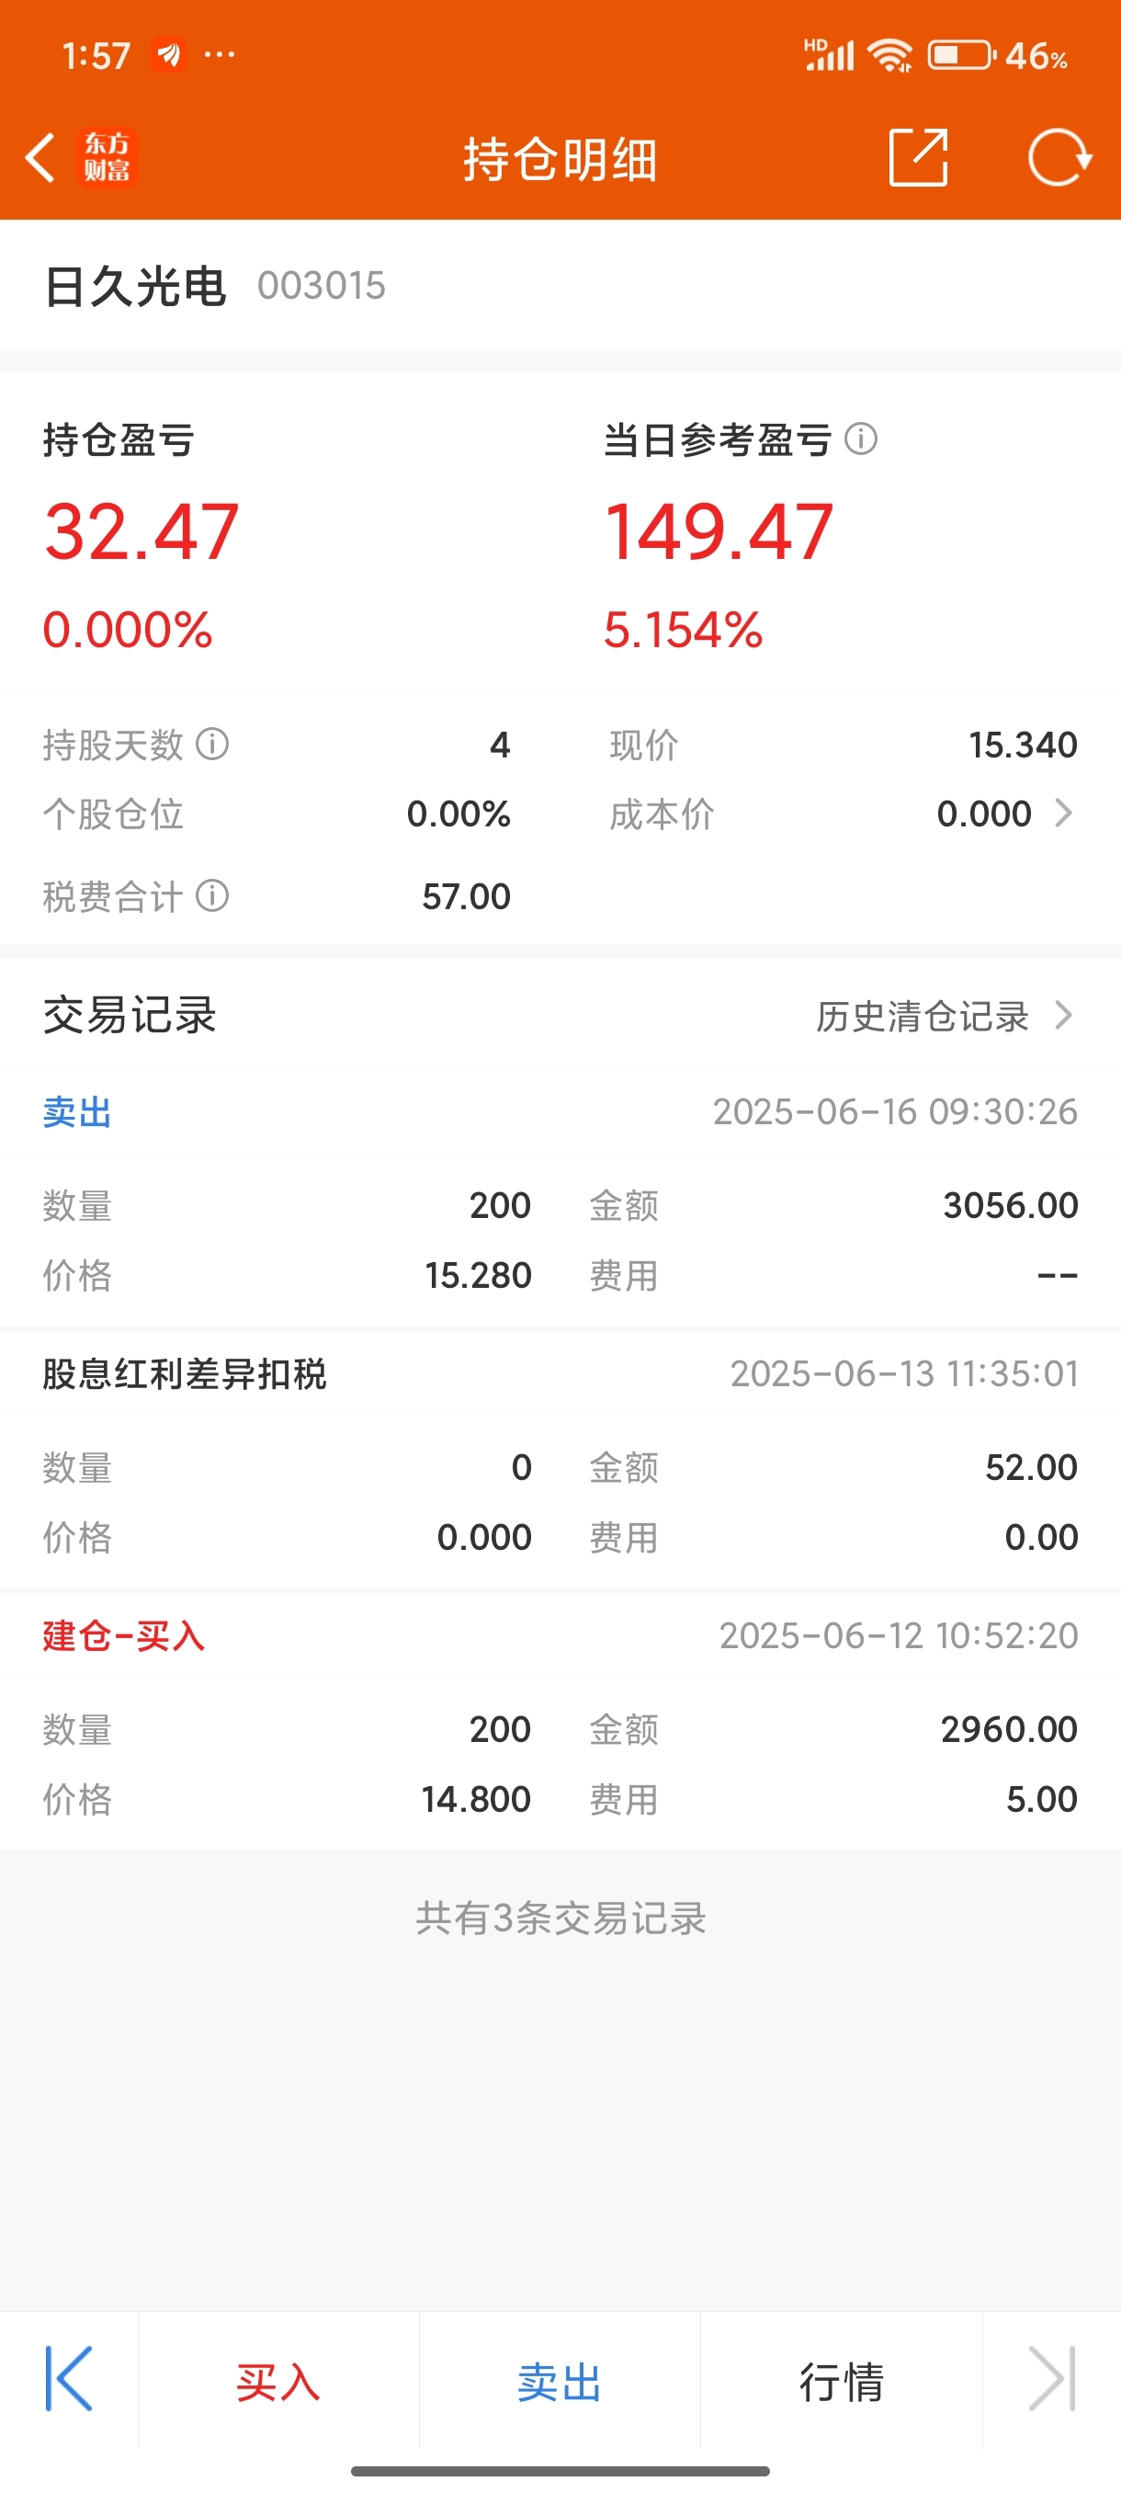
Task: Tap the share export icon
Action: 917,157
